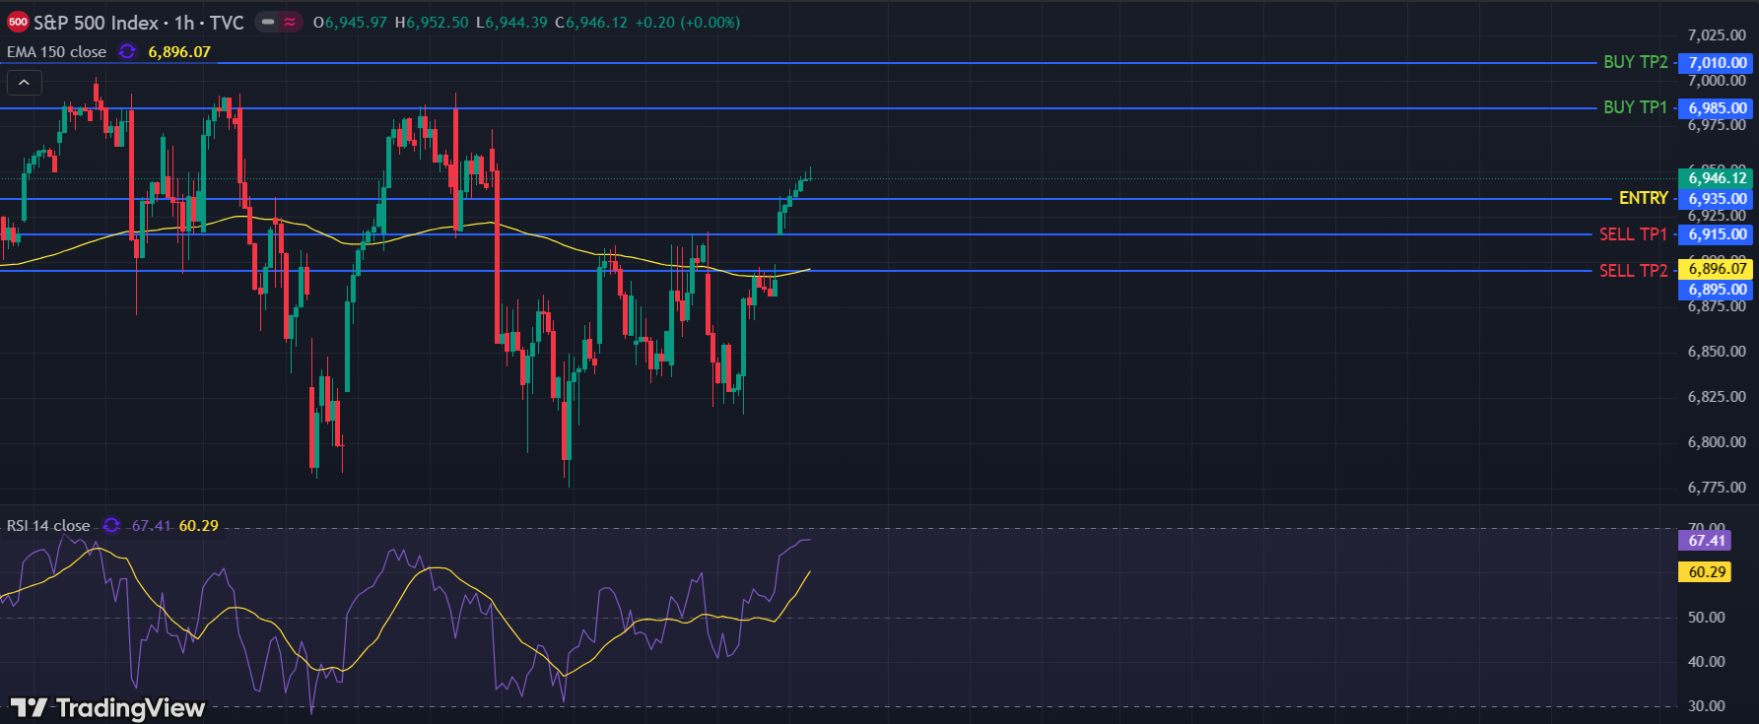
Task: Click the green 6,946.12 current price tag
Action: click(x=1717, y=178)
